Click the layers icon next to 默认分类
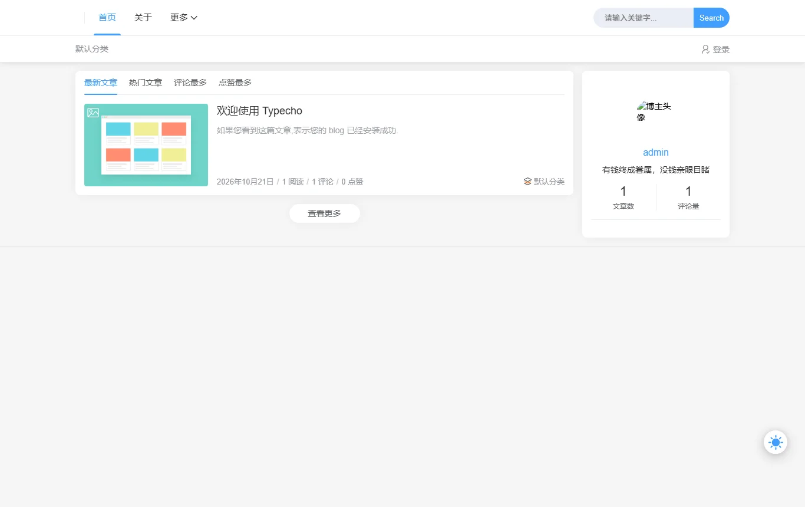Screen dimensions: 805x507 [x=527, y=182]
